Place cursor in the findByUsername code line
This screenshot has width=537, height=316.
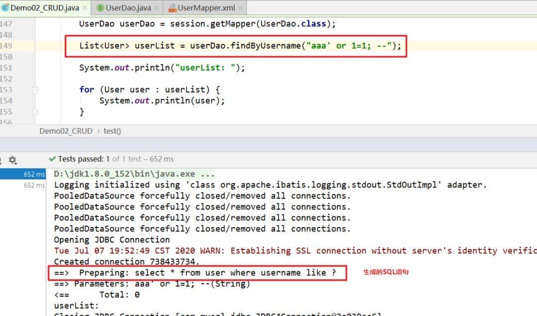click(x=240, y=46)
